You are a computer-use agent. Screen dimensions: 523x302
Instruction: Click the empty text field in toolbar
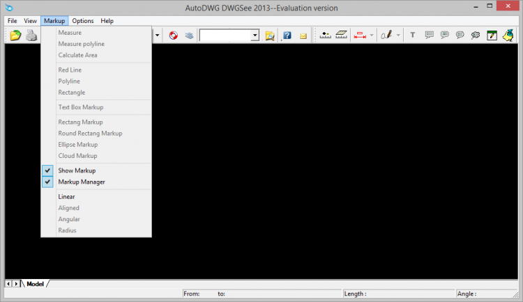[x=225, y=35]
